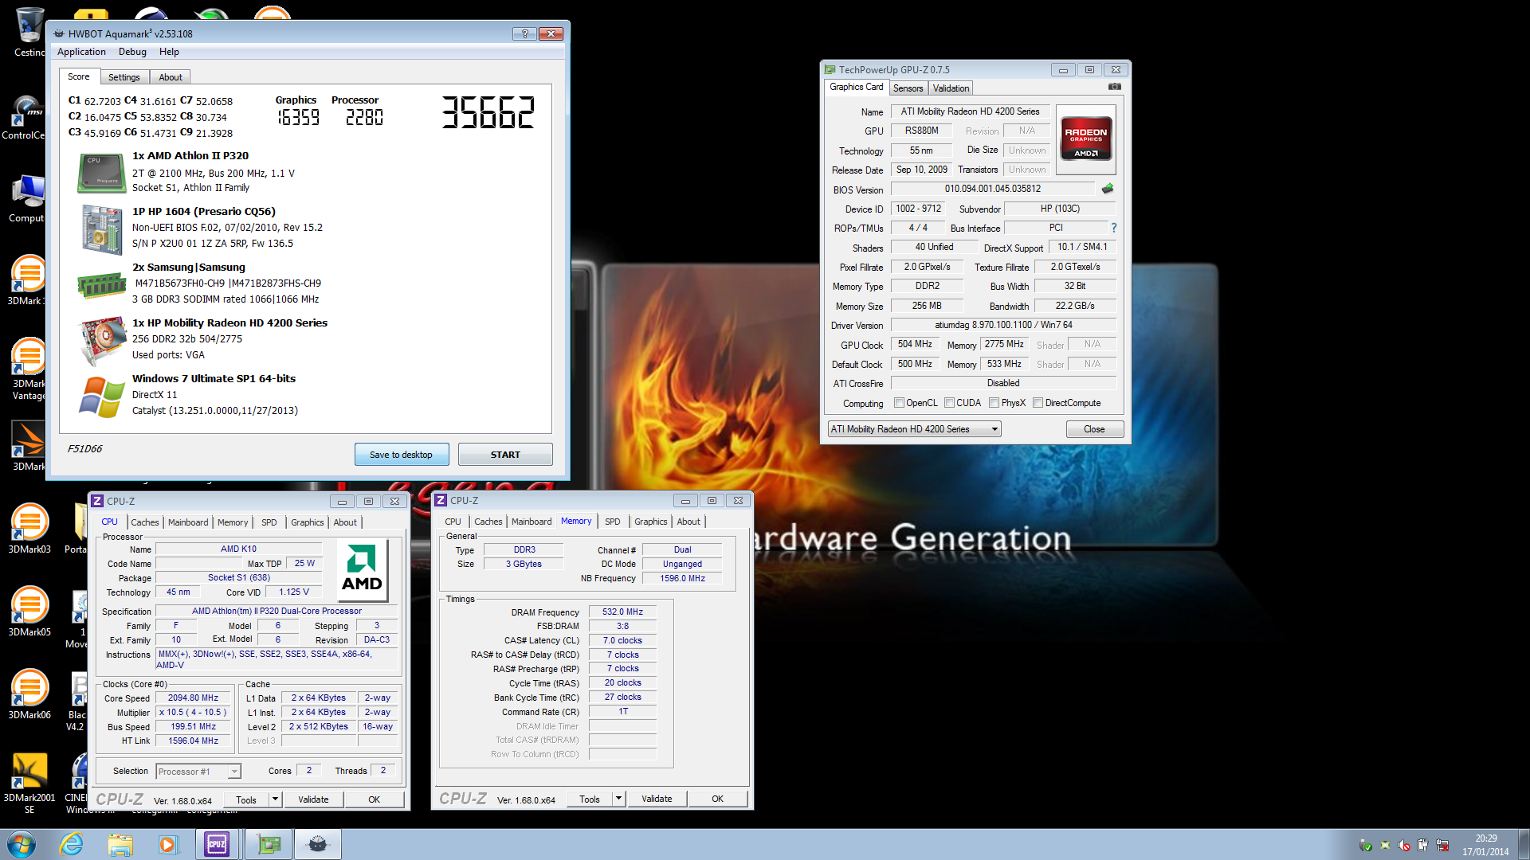Image resolution: width=1530 pixels, height=860 pixels.
Task: Click the Windows logo icon in Aquamark
Action: 102,397
